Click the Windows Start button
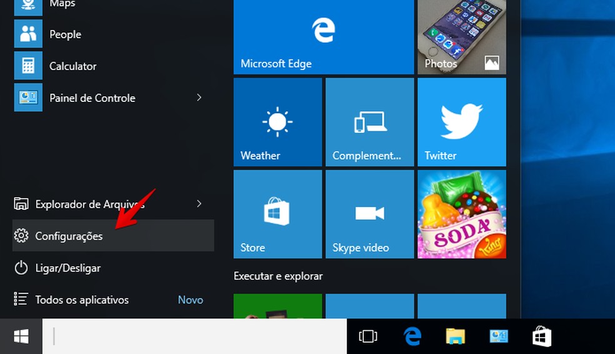Screen dimensions: 615x354 [x=21, y=336]
